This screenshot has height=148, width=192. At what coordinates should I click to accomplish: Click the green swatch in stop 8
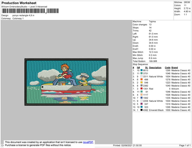point(141,92)
